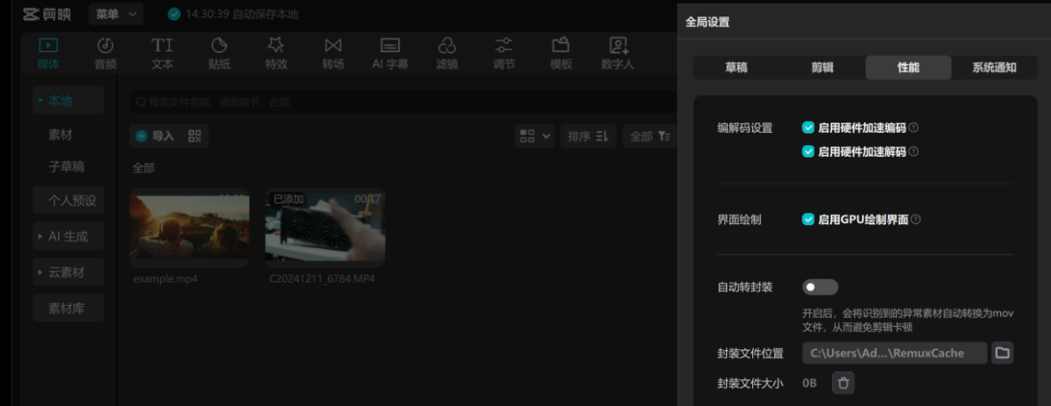Uncheck 启用硬件加速编码 checkbox
The width and height of the screenshot is (1051, 406).
[808, 127]
